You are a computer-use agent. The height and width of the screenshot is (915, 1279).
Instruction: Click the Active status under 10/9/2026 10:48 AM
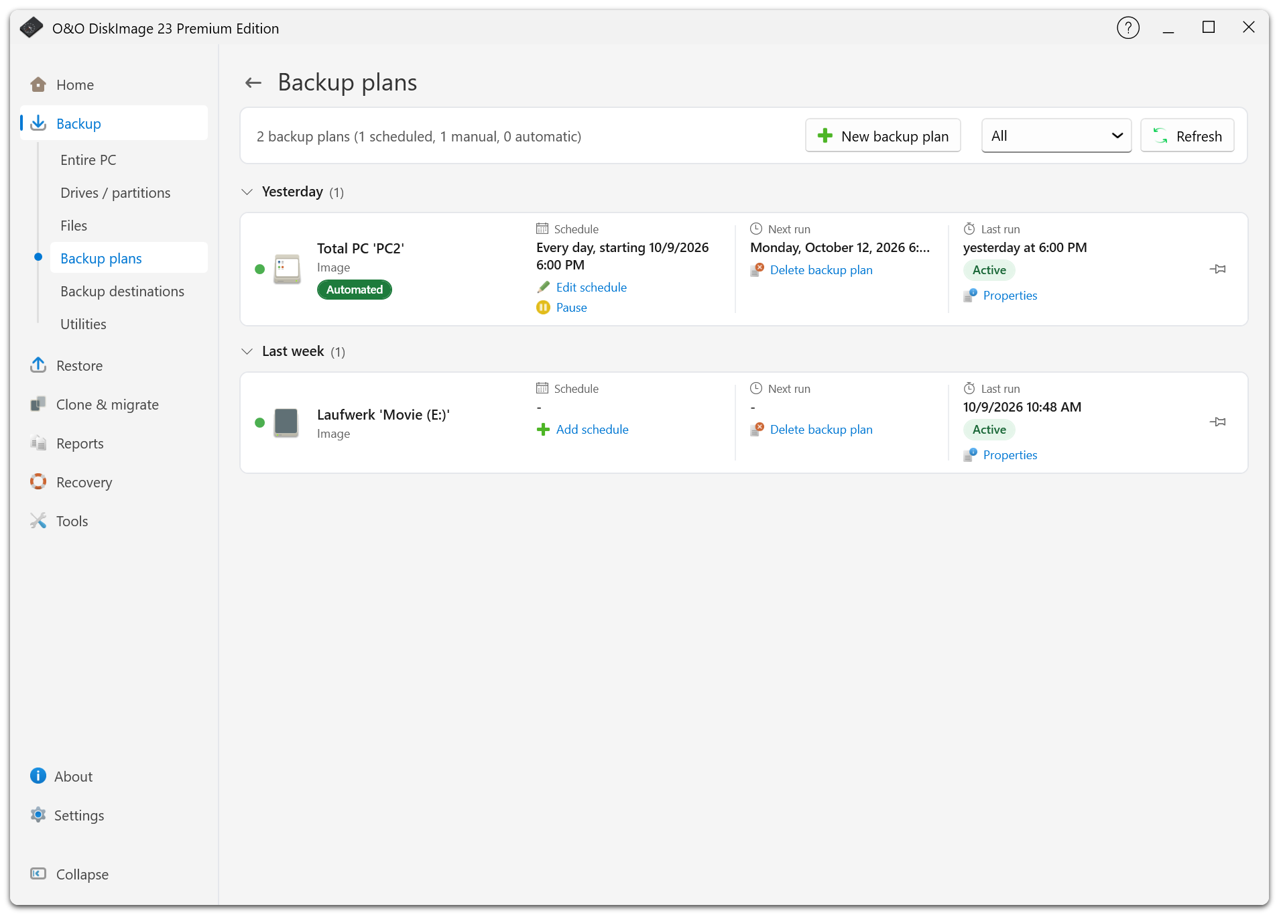(x=989, y=429)
